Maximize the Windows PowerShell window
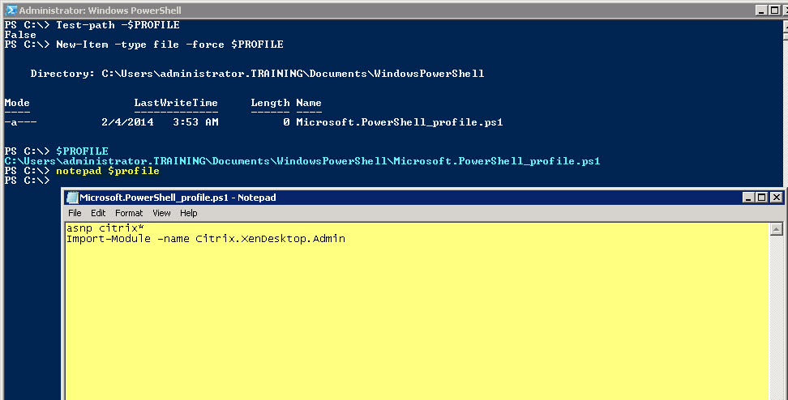The height and width of the screenshot is (400, 788). point(775,11)
